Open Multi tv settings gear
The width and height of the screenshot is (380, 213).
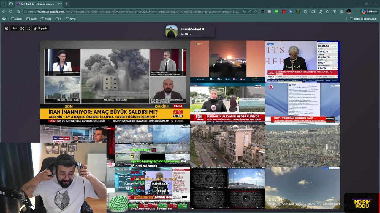click(x=7, y=28)
